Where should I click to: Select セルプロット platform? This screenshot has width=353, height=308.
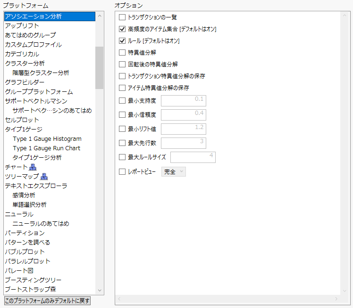50,120
